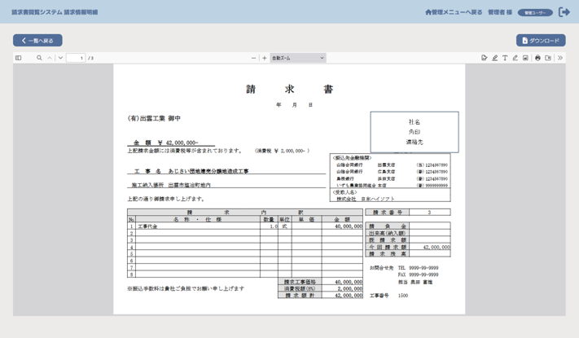This screenshot has height=338, width=579.
Task: Select the add image tool
Action: (525, 58)
